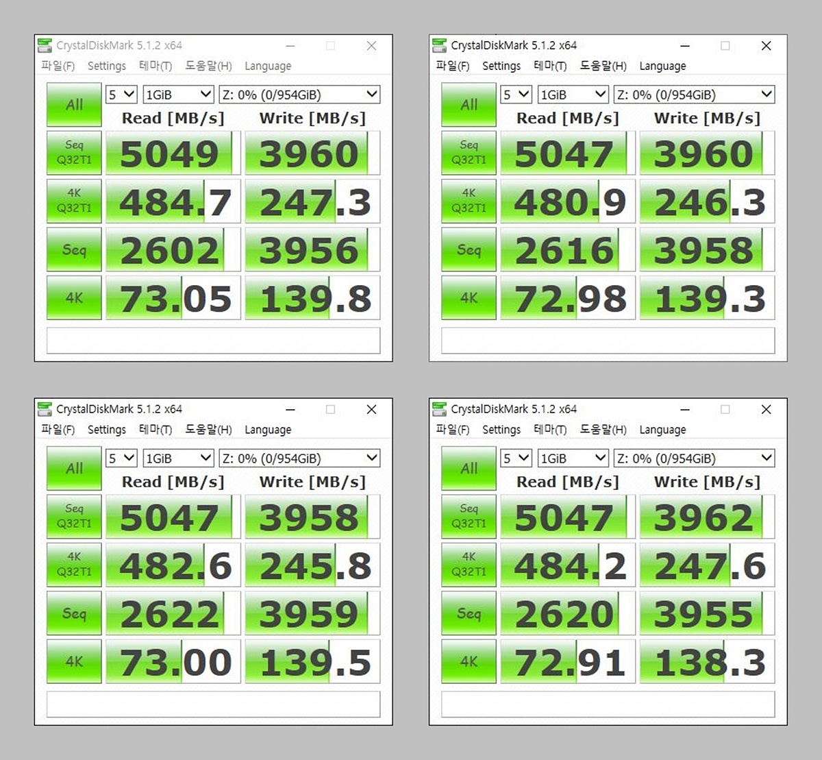The width and height of the screenshot is (822, 760).
Task: Select 246.3 write value in top-right window
Action: (x=707, y=201)
